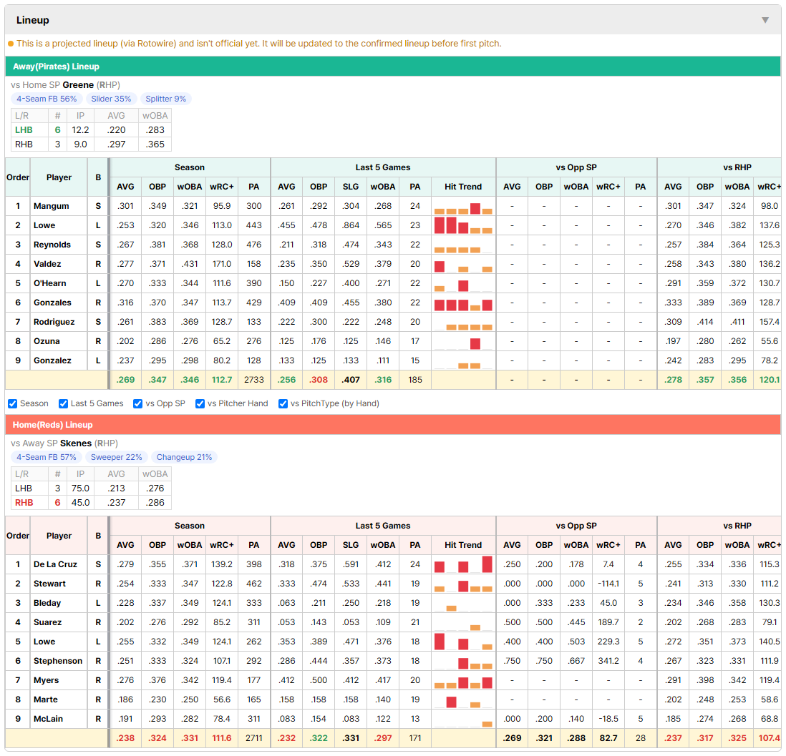Select player Reynolds in Pirates lineup
Viewport: 786px width, 756px height.
click(52, 245)
